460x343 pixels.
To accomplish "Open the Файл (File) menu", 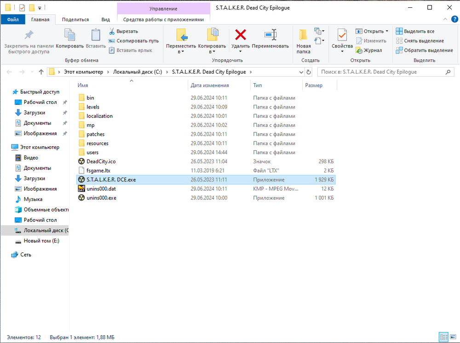I will pos(13,19).
